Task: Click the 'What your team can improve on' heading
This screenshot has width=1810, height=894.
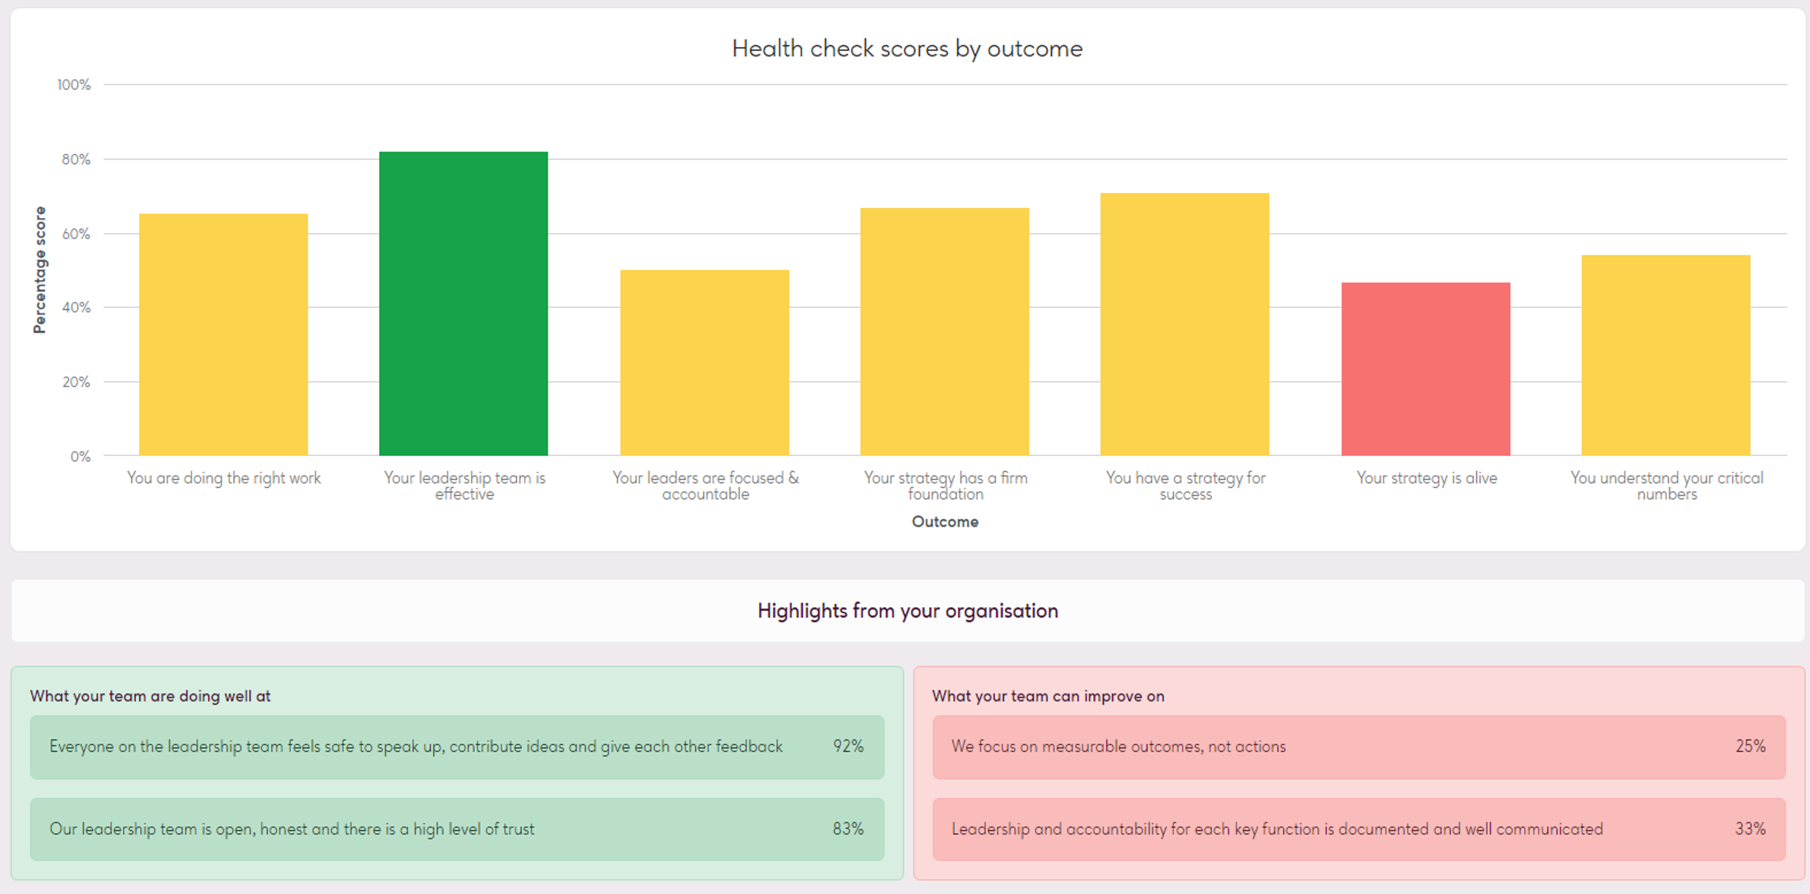Action: tap(1048, 696)
